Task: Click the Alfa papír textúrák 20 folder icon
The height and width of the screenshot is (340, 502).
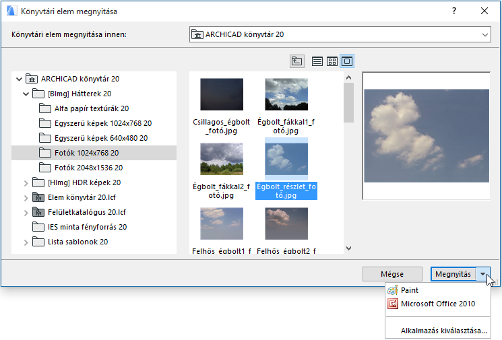Action: pos(45,108)
